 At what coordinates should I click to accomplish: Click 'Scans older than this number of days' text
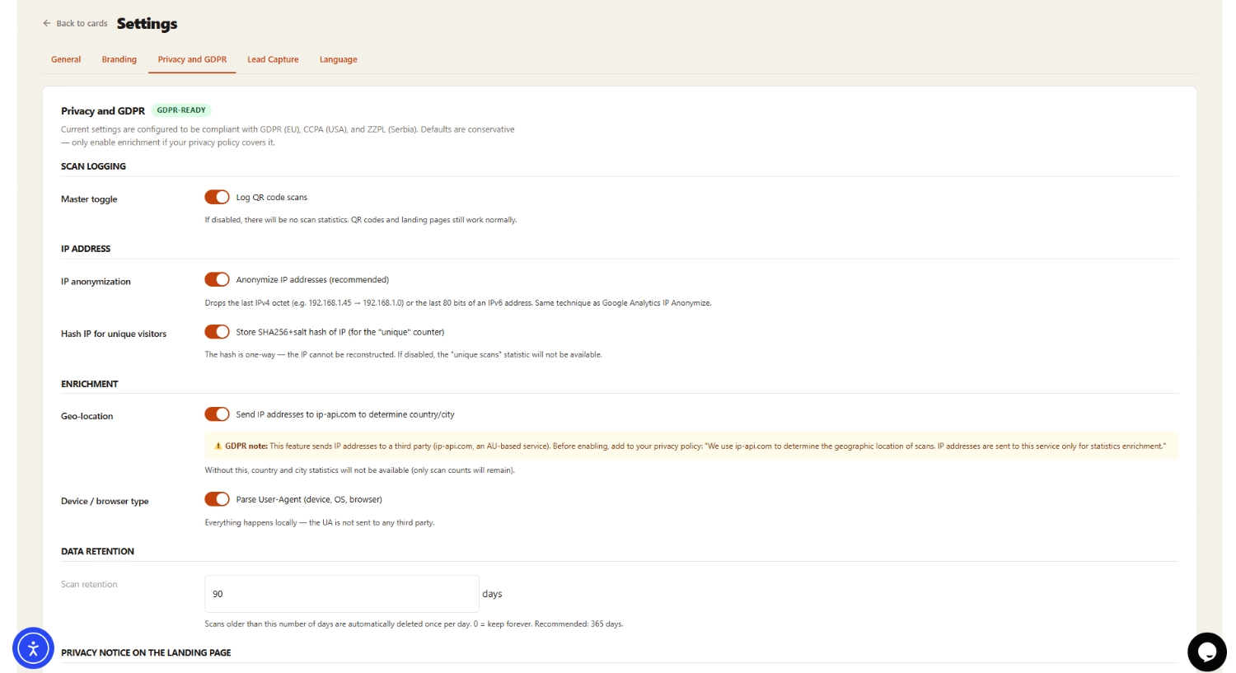coord(414,624)
